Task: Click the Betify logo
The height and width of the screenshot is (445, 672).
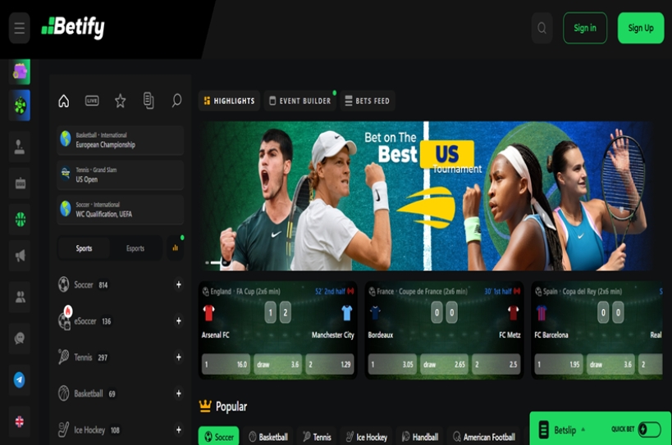Action: [x=73, y=28]
